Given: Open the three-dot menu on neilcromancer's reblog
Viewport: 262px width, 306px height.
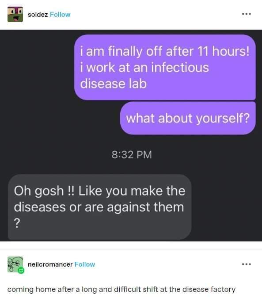Looking at the screenshot, I should point(247,264).
